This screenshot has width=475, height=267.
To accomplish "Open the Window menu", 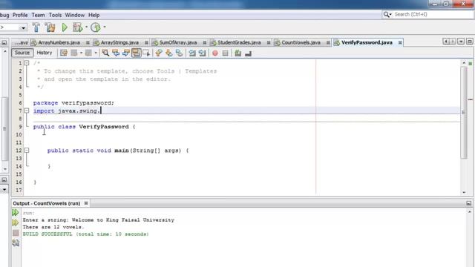I will [75, 15].
